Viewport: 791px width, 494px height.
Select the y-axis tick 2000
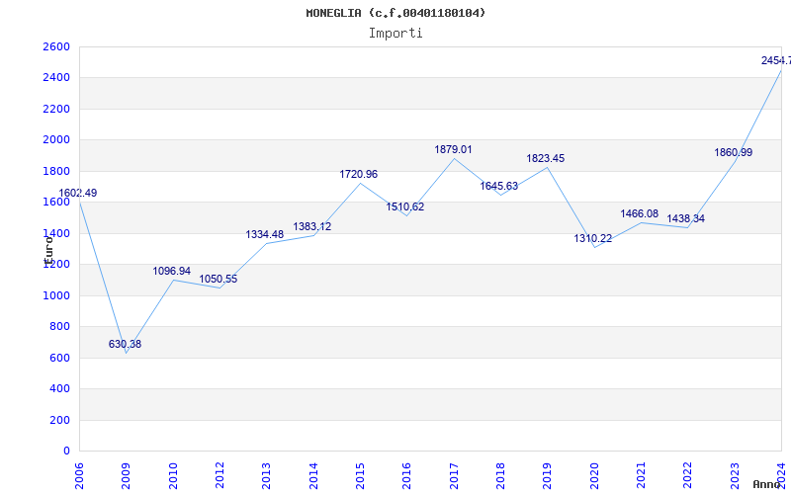coord(56,139)
